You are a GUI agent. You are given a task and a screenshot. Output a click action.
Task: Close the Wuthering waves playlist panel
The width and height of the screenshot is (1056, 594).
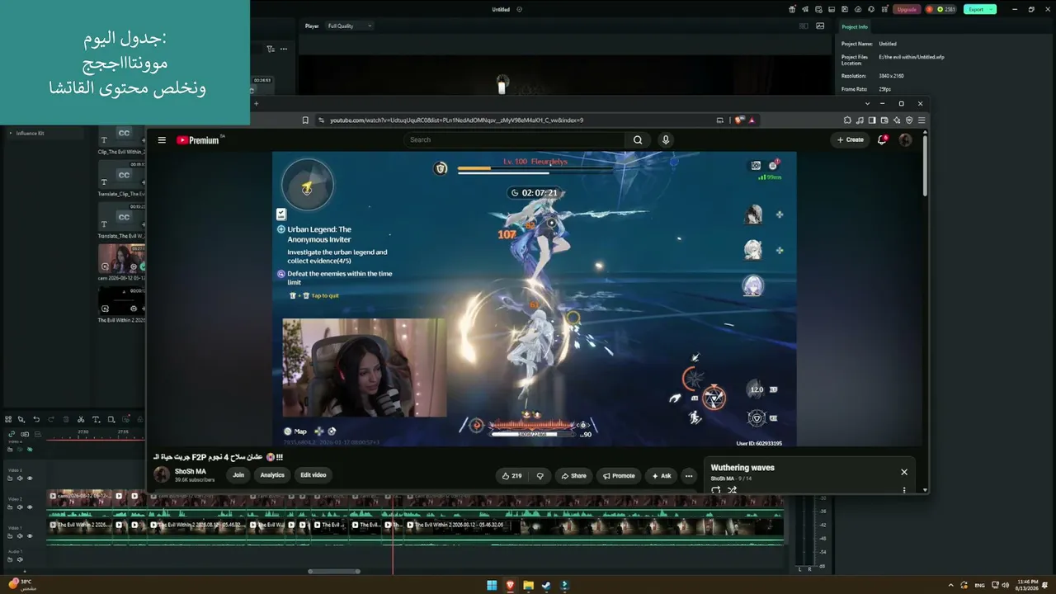[904, 472]
